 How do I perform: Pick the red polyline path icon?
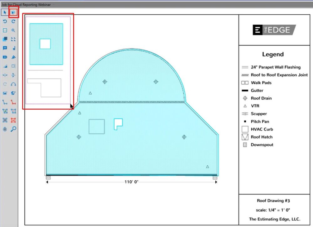(13, 102)
